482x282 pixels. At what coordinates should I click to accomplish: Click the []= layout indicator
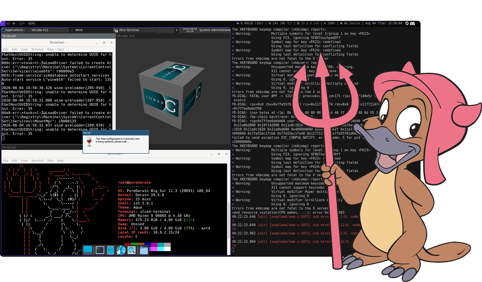pos(22,23)
